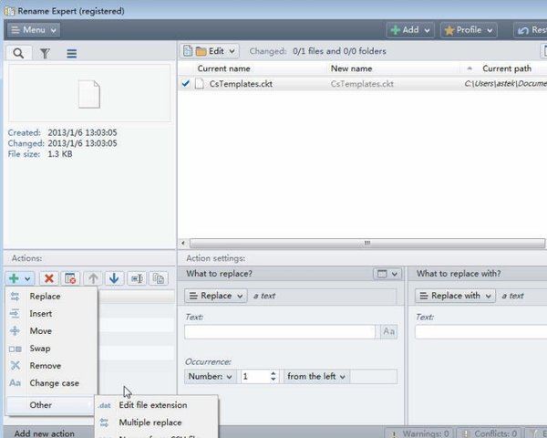Move the action down with blue arrow
The image size is (547, 438).
(x=114, y=278)
